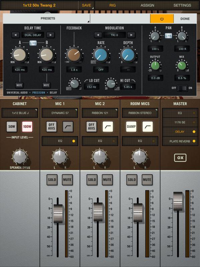
Task: Toggle the Pan Link button
Action: pyautogui.click(x=168, y=36)
